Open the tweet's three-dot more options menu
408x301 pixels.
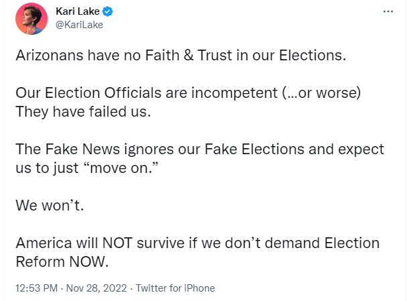pos(388,12)
